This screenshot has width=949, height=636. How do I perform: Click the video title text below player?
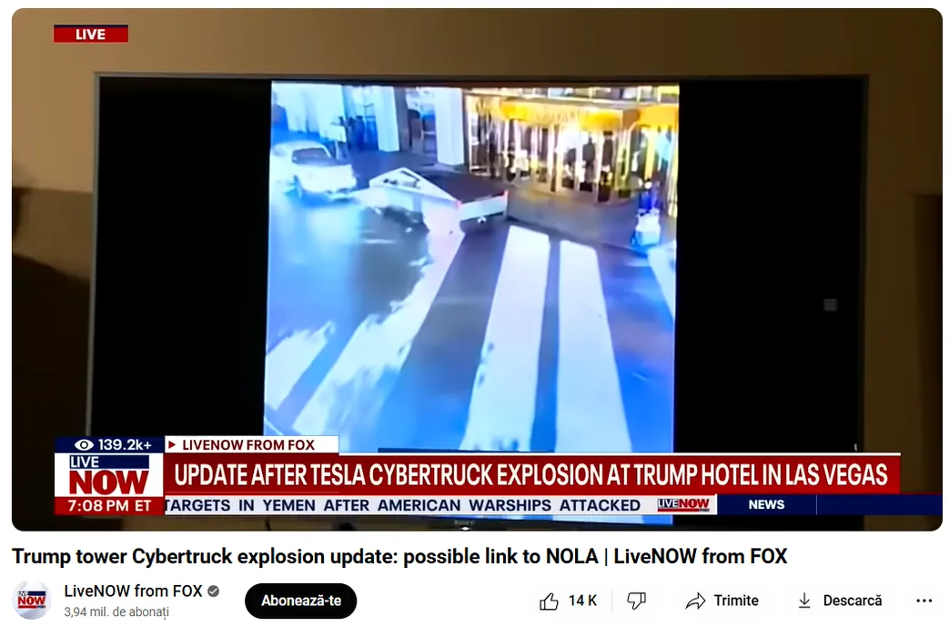(399, 556)
